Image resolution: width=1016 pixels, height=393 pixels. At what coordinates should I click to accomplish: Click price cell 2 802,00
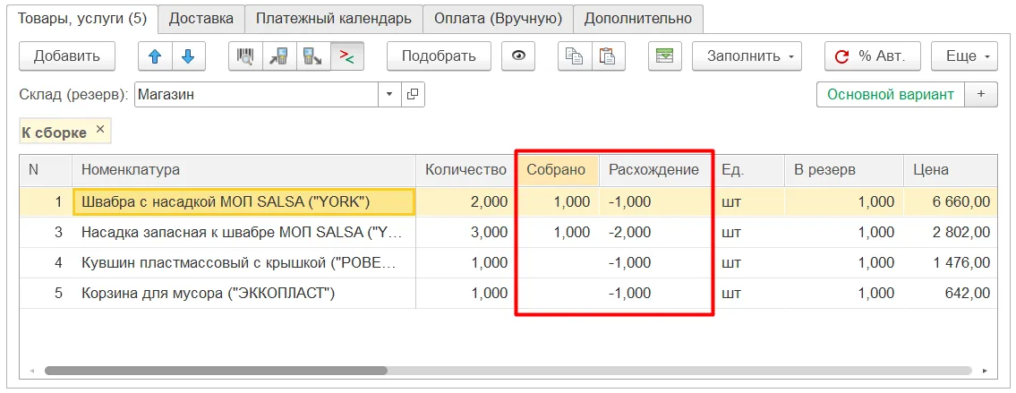tap(951, 232)
